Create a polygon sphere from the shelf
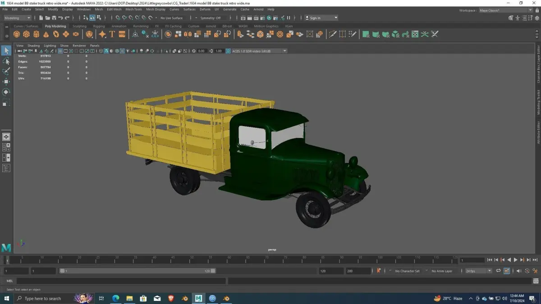Screen dimensions: 541x304 pyautogui.click(x=17, y=34)
